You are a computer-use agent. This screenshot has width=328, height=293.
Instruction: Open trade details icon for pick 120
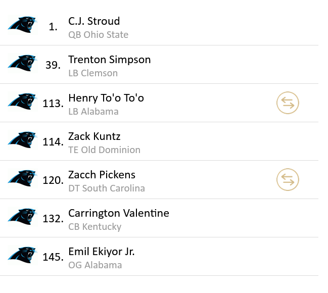click(x=288, y=180)
